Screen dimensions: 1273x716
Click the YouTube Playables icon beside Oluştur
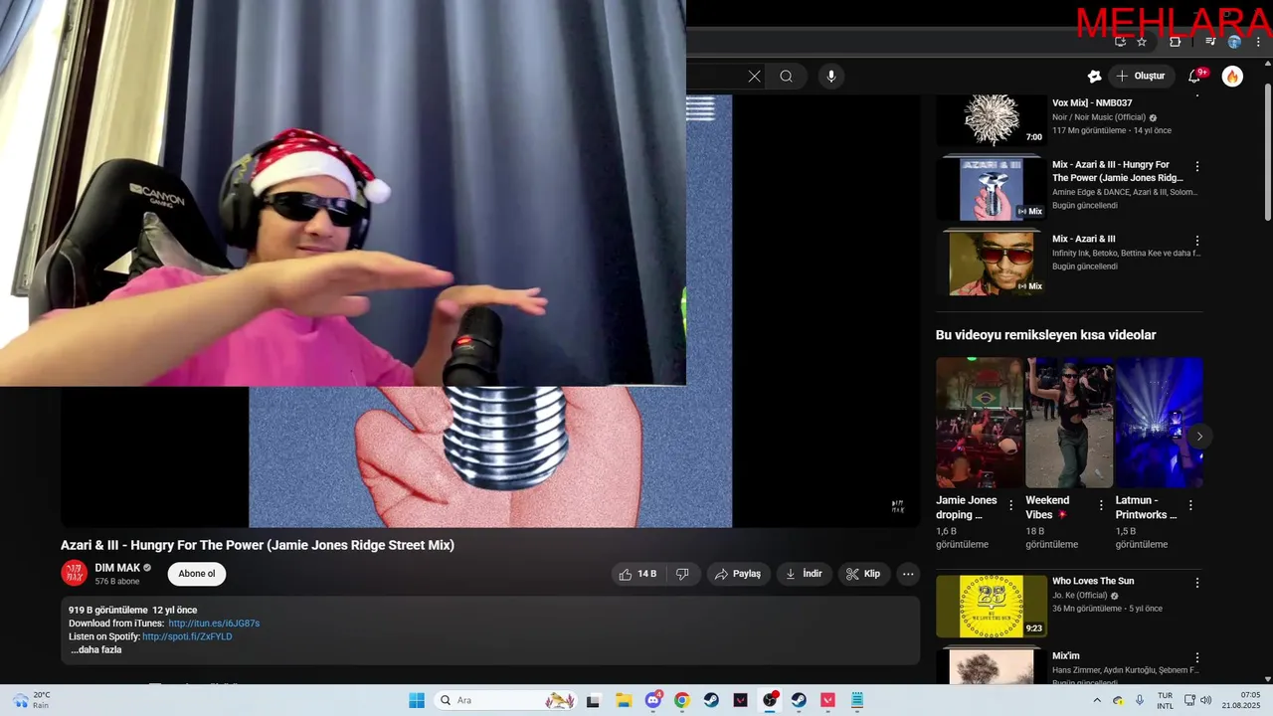pyautogui.click(x=1094, y=77)
